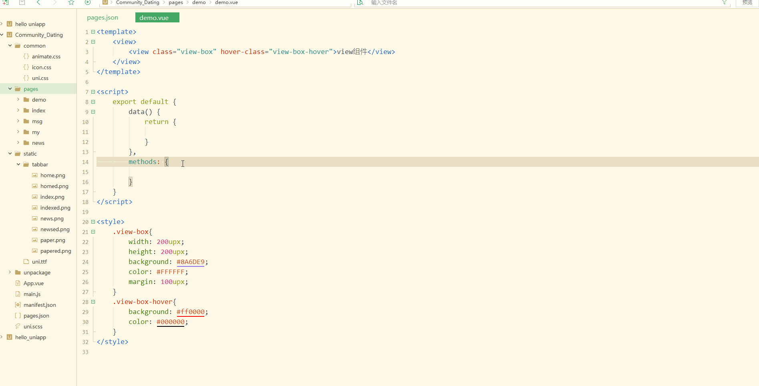Click the #8A6DE9 color value
759x386 pixels.
point(190,262)
